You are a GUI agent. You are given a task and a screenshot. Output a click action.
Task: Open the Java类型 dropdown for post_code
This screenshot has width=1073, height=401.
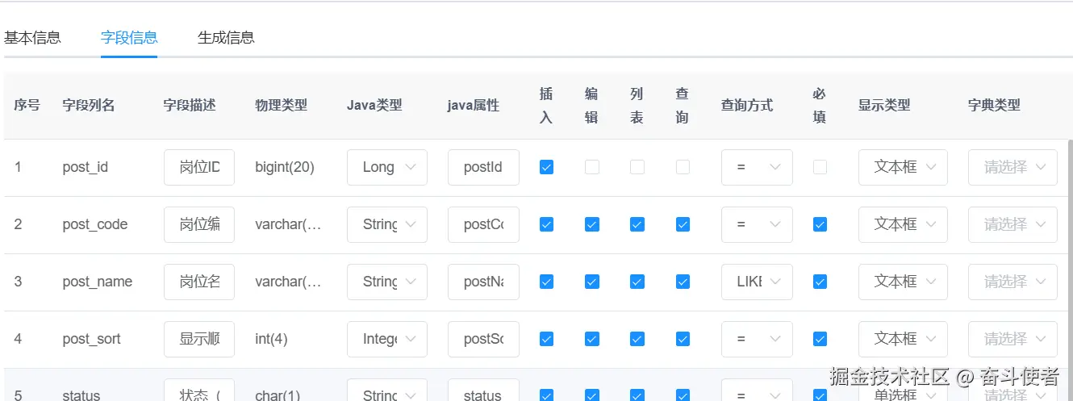point(387,224)
